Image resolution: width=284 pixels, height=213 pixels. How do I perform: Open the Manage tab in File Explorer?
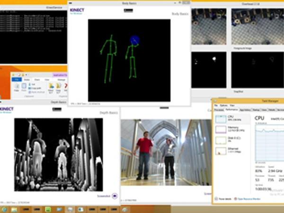[x=61, y=80]
